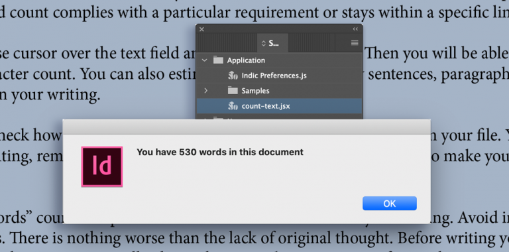Click the Application folder icon

coord(218,60)
